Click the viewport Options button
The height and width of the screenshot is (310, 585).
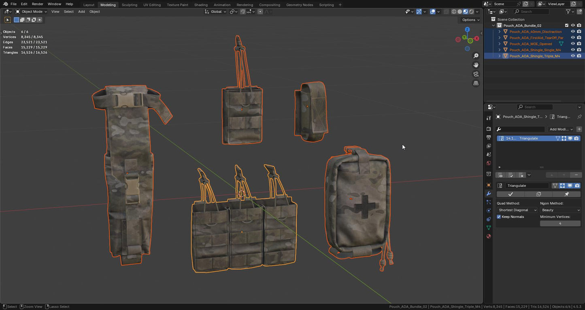pyautogui.click(x=470, y=20)
